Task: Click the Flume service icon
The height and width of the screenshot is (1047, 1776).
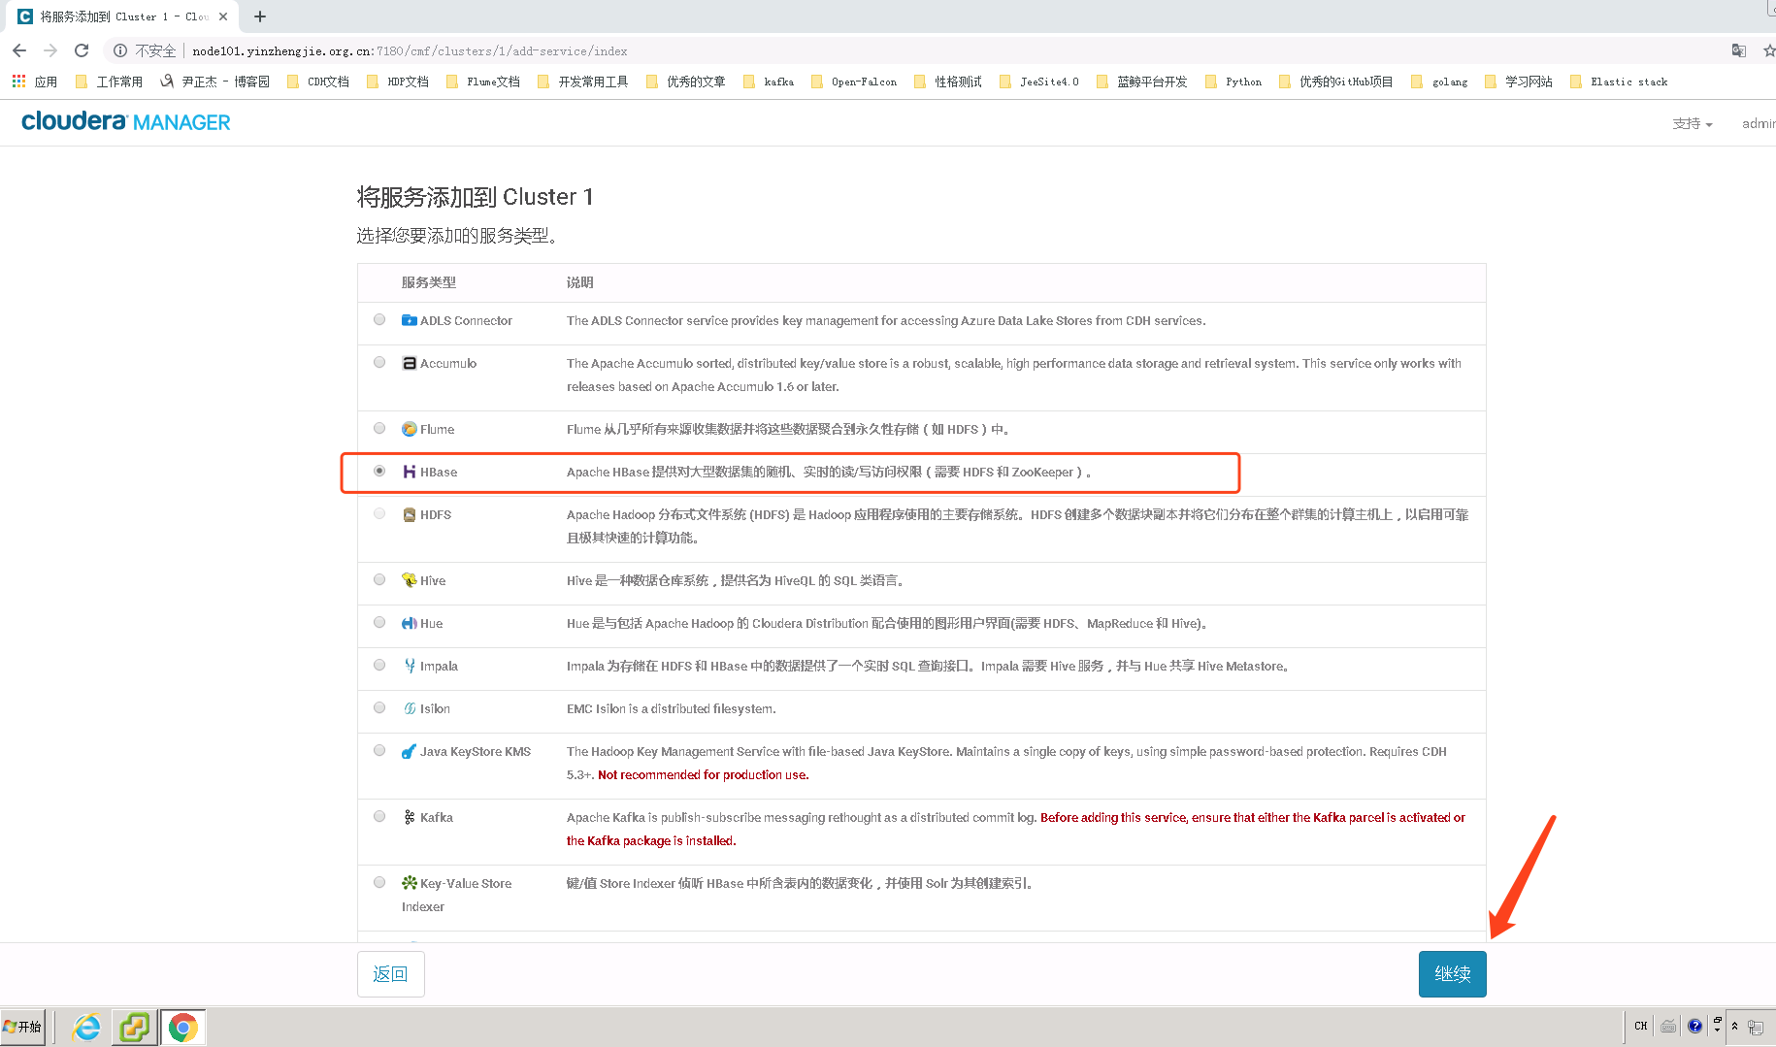Action: tap(409, 428)
